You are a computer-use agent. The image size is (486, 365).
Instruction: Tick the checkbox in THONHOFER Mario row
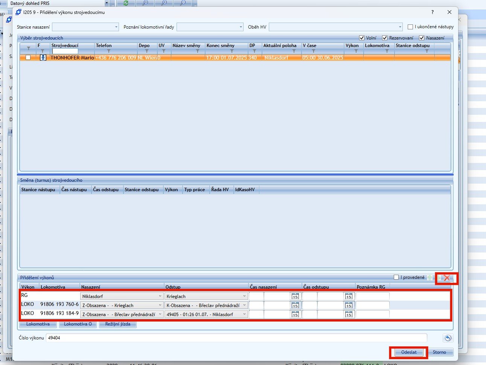[x=28, y=58]
